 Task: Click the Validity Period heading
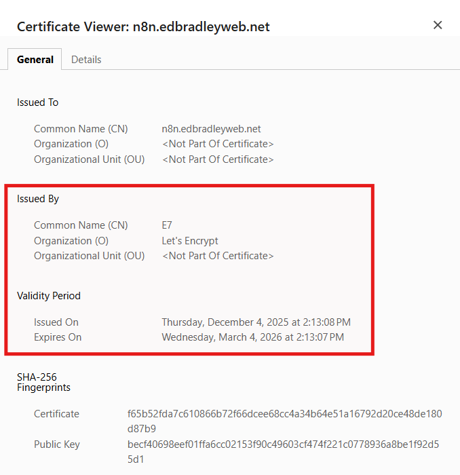click(49, 296)
